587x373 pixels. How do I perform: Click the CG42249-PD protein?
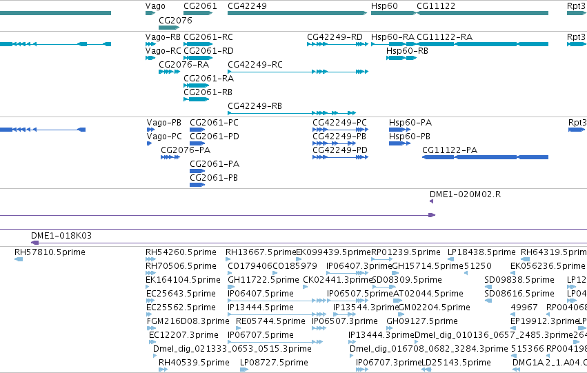(x=340, y=157)
